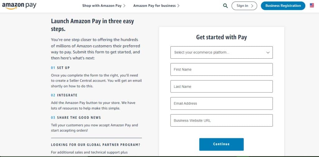This screenshot has width=319, height=157.
Task: Click the Amazon Pay logo
Action: pyautogui.click(x=19, y=6)
